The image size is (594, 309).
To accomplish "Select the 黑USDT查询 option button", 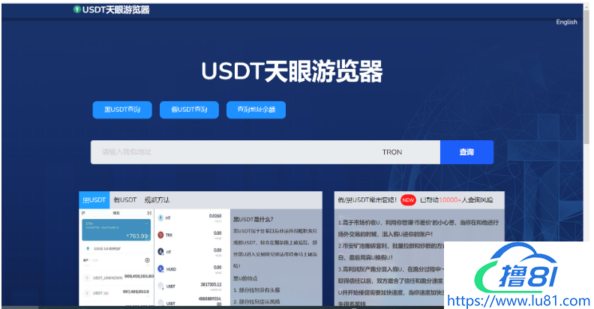I will click(x=122, y=109).
